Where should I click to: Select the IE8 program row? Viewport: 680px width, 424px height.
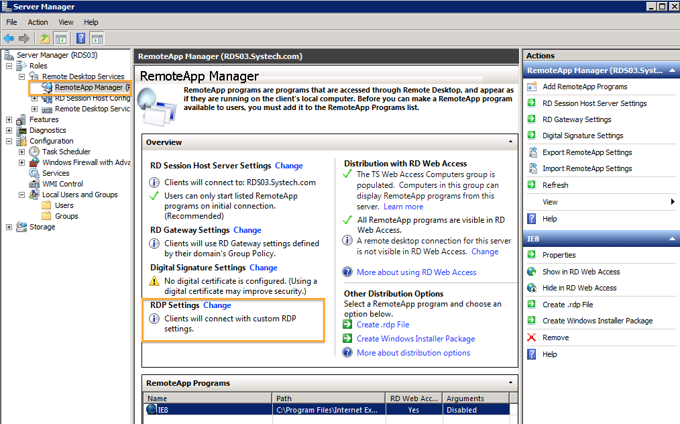pos(327,410)
